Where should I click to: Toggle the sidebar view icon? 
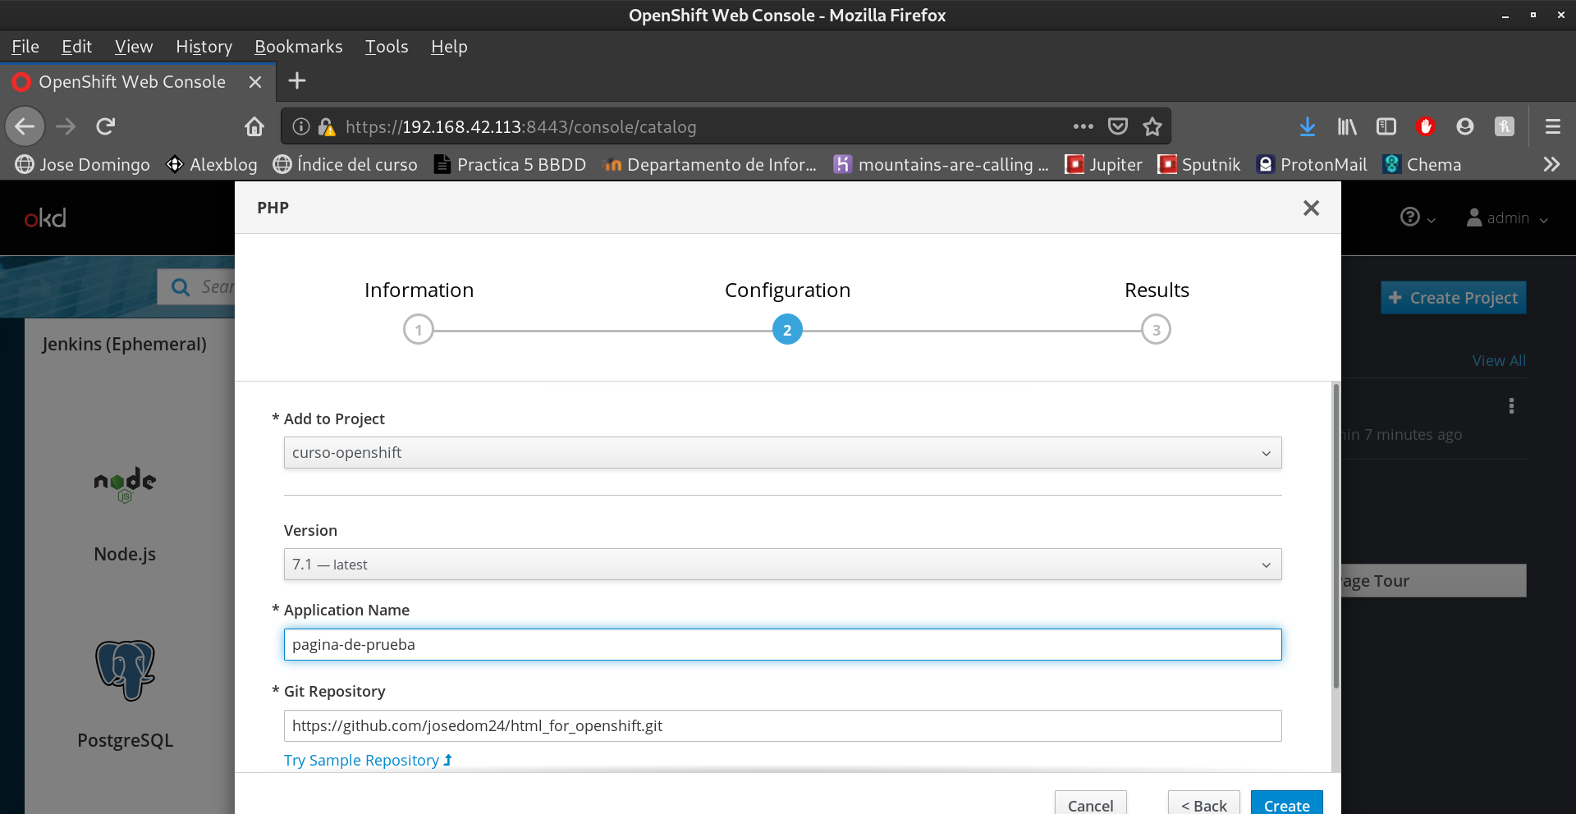coord(1386,126)
